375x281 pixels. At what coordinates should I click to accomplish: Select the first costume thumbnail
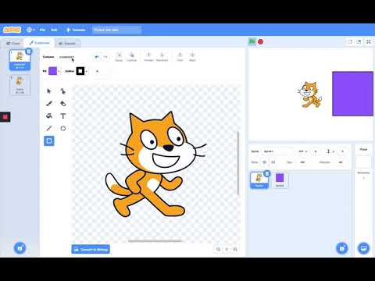(x=20, y=60)
